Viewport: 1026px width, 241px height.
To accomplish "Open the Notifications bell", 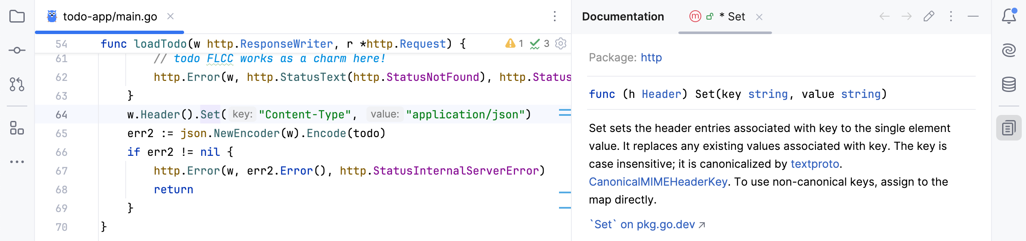I will pyautogui.click(x=1009, y=17).
